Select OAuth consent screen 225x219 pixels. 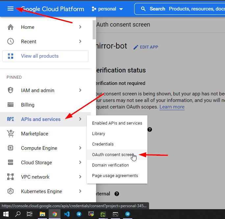[x=117, y=155]
